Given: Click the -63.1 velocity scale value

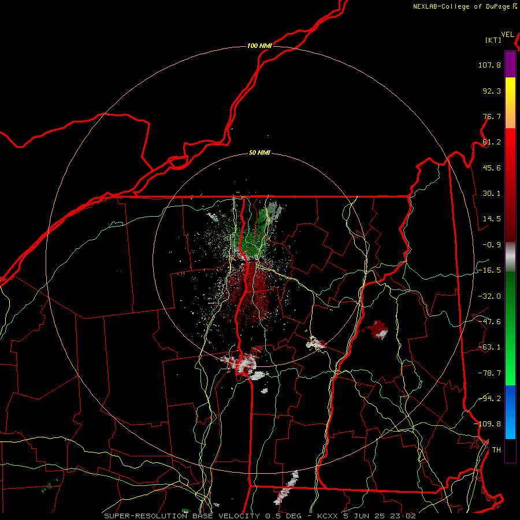Looking at the screenshot, I should (x=489, y=347).
